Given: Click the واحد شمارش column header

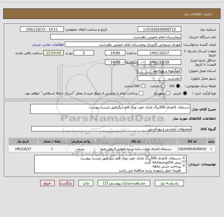Looking at the screenshot, I should (81, 141).
